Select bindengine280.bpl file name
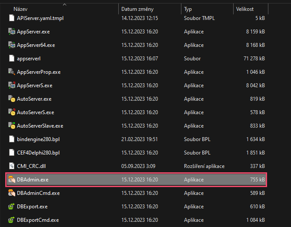Viewport: 291px width, 227px height. (x=38, y=139)
